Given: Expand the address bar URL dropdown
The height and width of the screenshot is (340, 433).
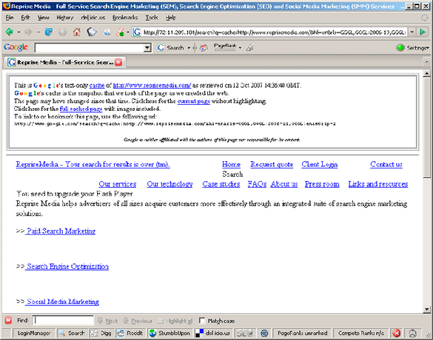Looking at the screenshot, I should pos(412,32).
